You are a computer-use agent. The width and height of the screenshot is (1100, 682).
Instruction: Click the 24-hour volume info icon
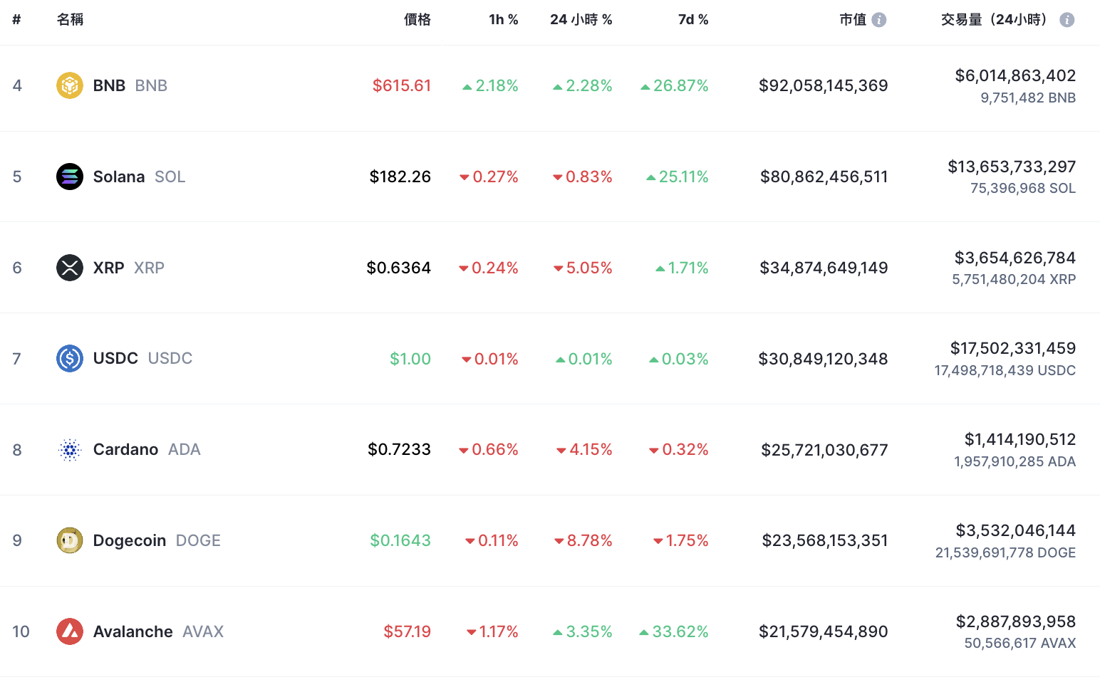pyautogui.click(x=1067, y=20)
